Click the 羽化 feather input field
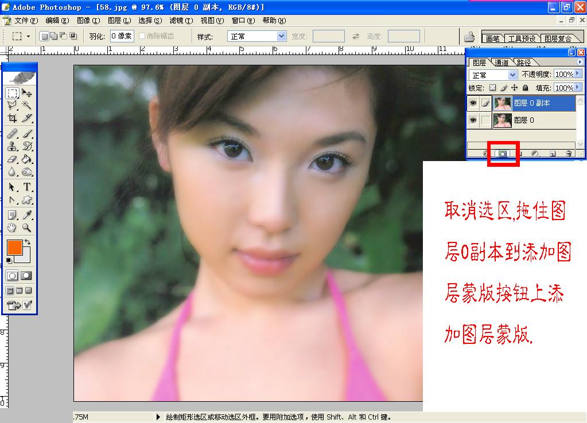Screen dimensions: 587x423 tap(122, 36)
